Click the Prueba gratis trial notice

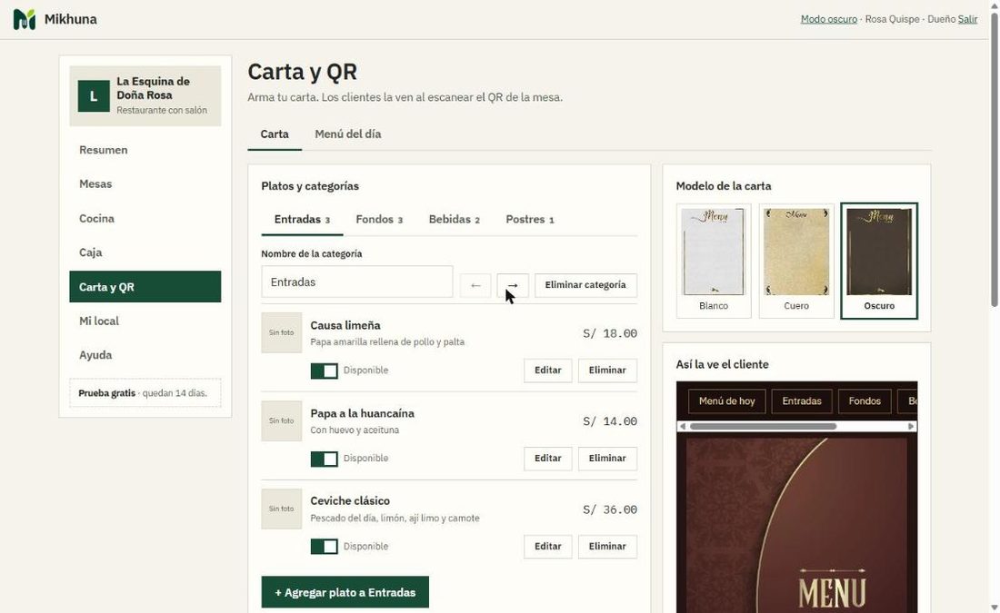coord(145,393)
